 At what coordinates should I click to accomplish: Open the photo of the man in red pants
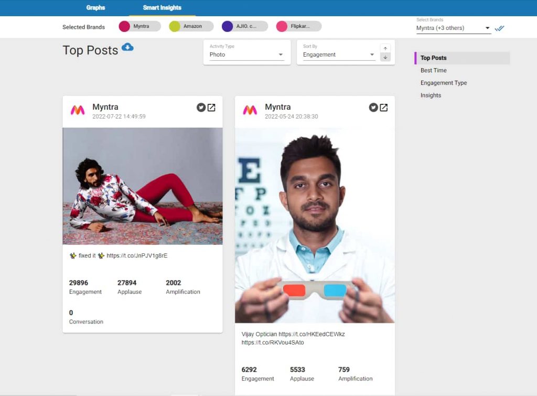tap(143, 186)
